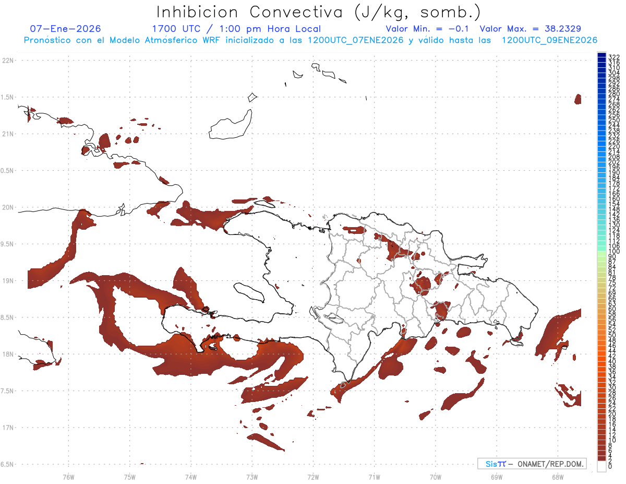Click the "22N" latitude label
The height and width of the screenshot is (484, 626).
(7, 61)
